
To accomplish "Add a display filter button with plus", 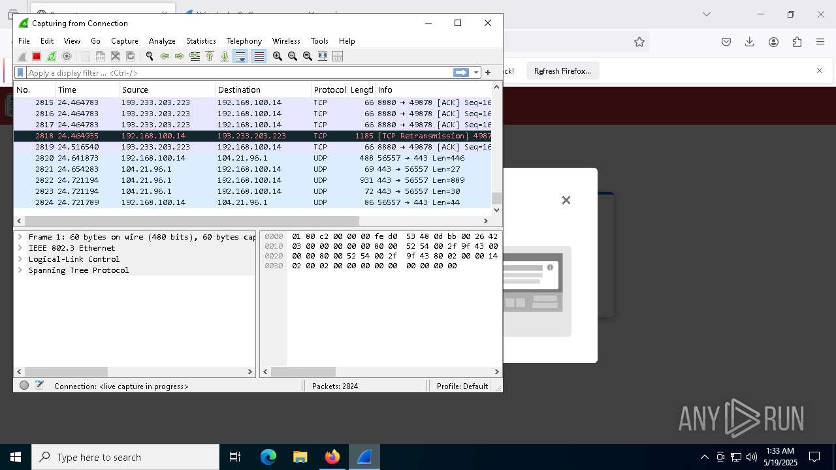I will pos(488,72).
